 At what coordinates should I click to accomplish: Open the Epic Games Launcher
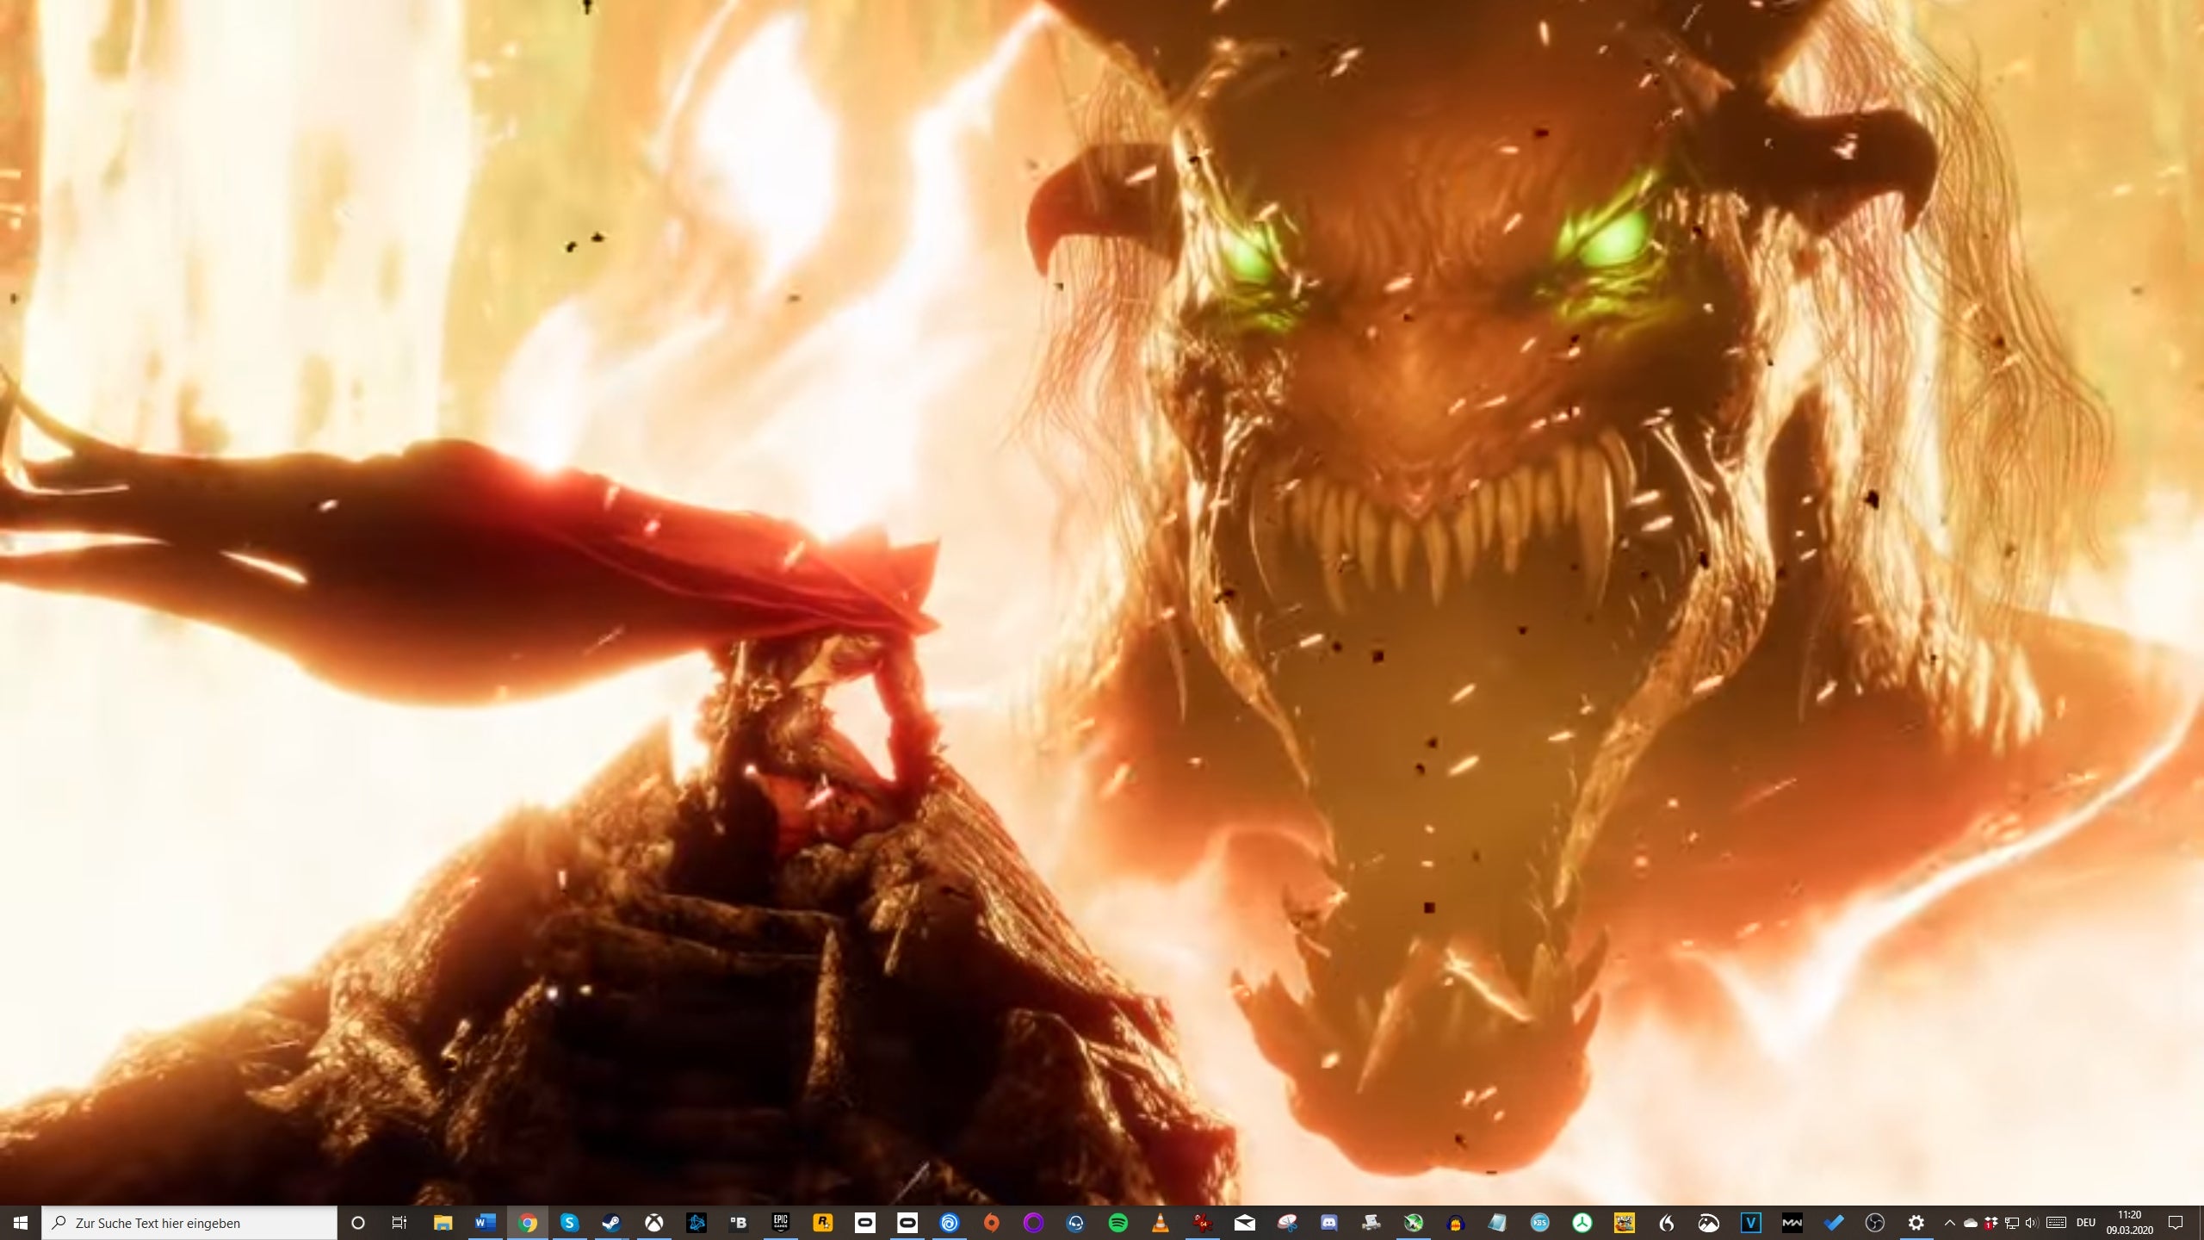tap(781, 1223)
